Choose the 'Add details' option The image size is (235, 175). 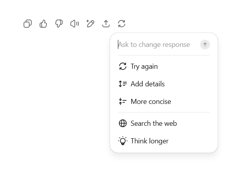164,84
